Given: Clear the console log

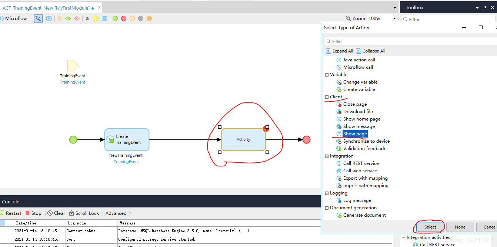Looking at the screenshot, I should [x=56, y=213].
